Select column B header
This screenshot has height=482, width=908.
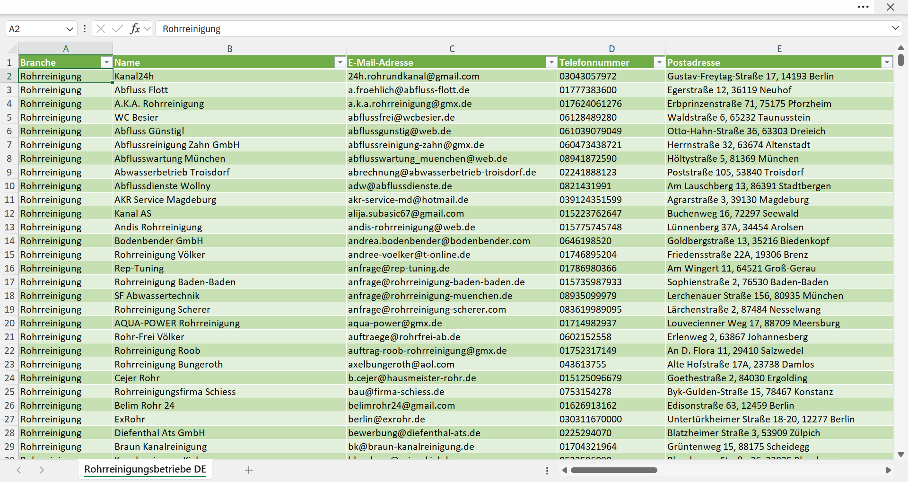click(229, 49)
